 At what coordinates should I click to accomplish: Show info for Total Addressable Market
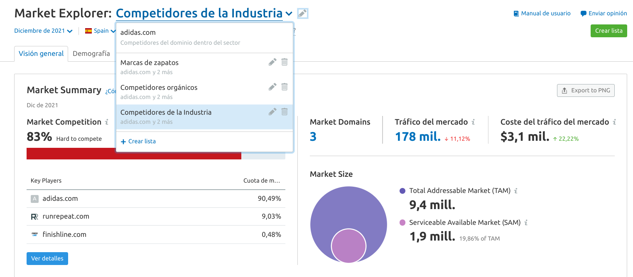coord(516,191)
